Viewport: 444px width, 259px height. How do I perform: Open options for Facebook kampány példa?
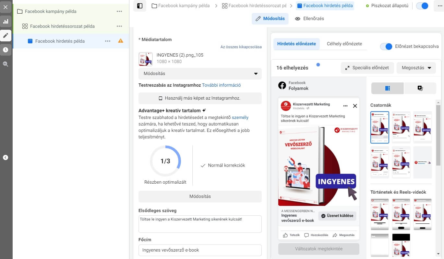pos(119,11)
